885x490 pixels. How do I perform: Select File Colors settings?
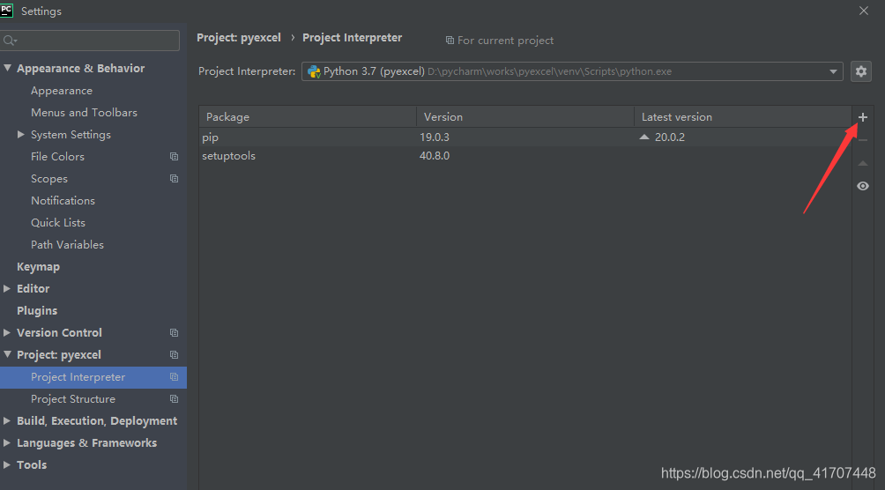(x=57, y=156)
